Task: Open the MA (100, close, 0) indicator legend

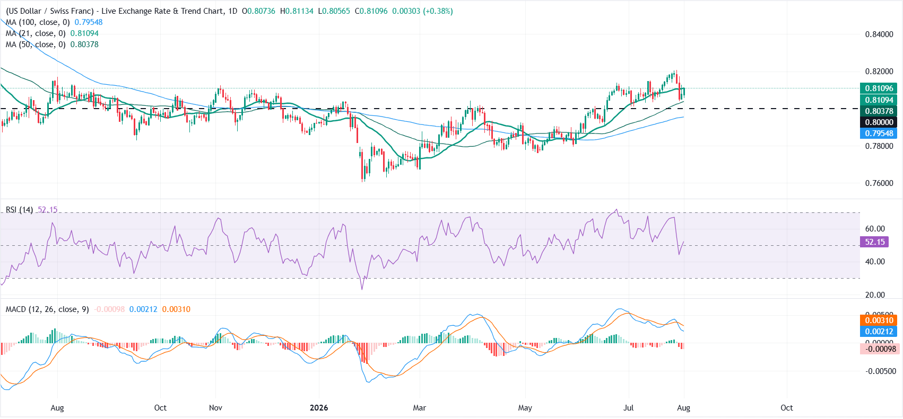Action: [x=38, y=22]
